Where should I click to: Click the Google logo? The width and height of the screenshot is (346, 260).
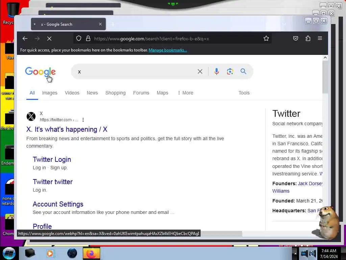[40, 72]
